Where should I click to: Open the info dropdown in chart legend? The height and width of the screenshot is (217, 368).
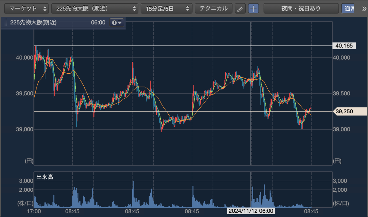[117, 23]
